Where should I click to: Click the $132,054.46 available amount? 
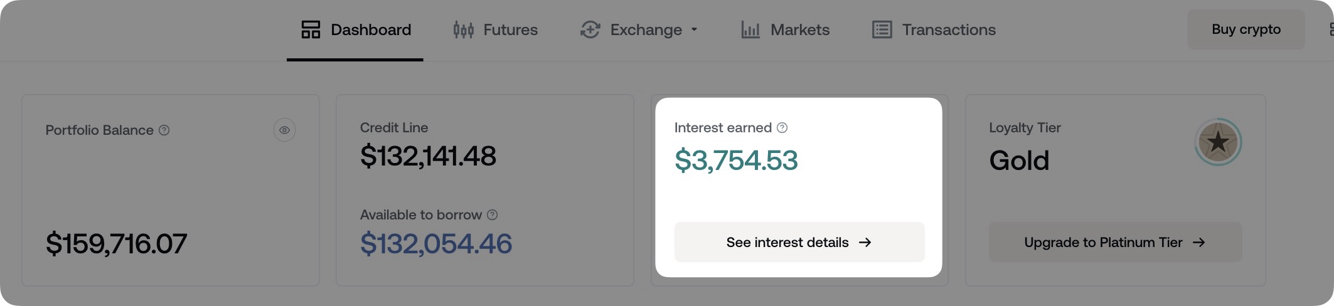[436, 243]
